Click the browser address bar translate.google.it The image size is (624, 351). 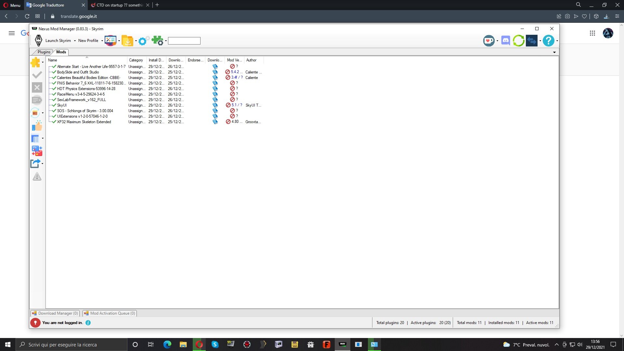pos(79,16)
